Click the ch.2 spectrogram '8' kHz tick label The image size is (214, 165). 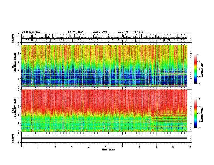19,98
